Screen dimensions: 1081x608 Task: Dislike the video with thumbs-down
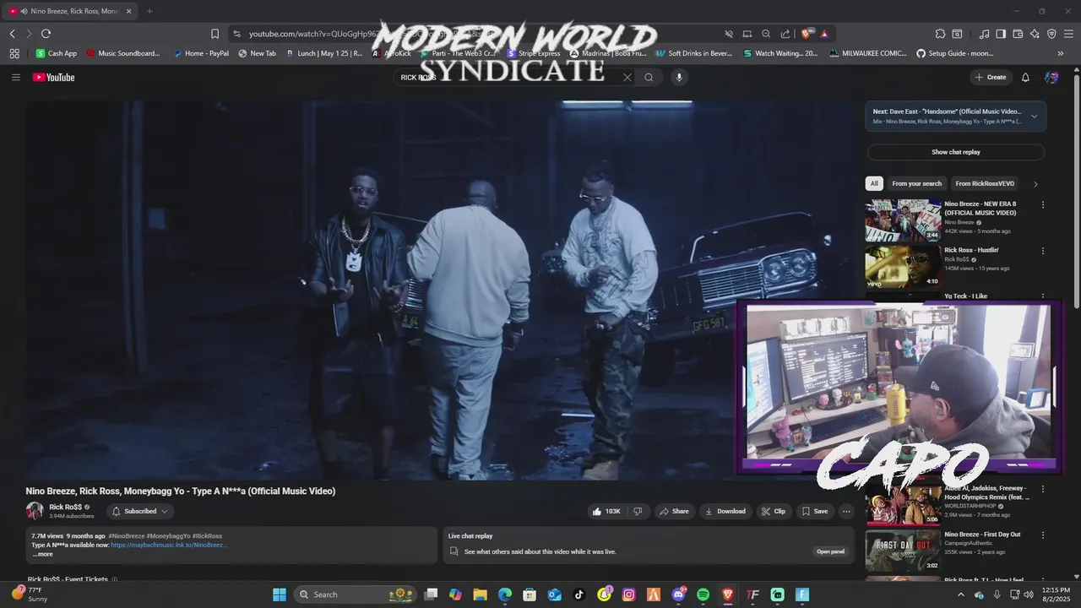638,511
